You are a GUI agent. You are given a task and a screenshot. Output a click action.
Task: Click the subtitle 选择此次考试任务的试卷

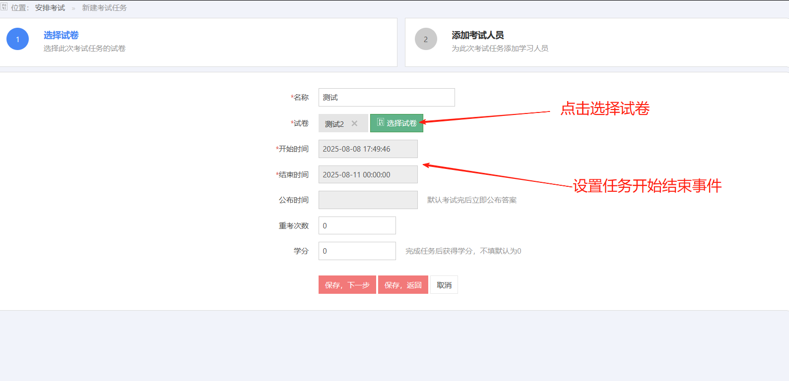coord(84,49)
